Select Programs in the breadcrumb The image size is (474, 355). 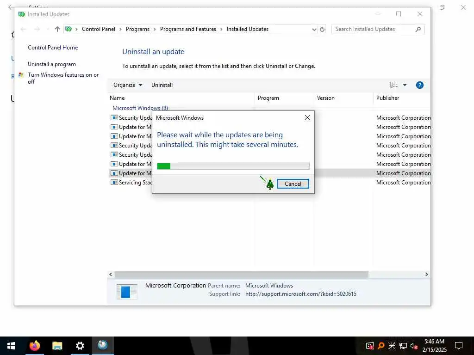pos(137,29)
